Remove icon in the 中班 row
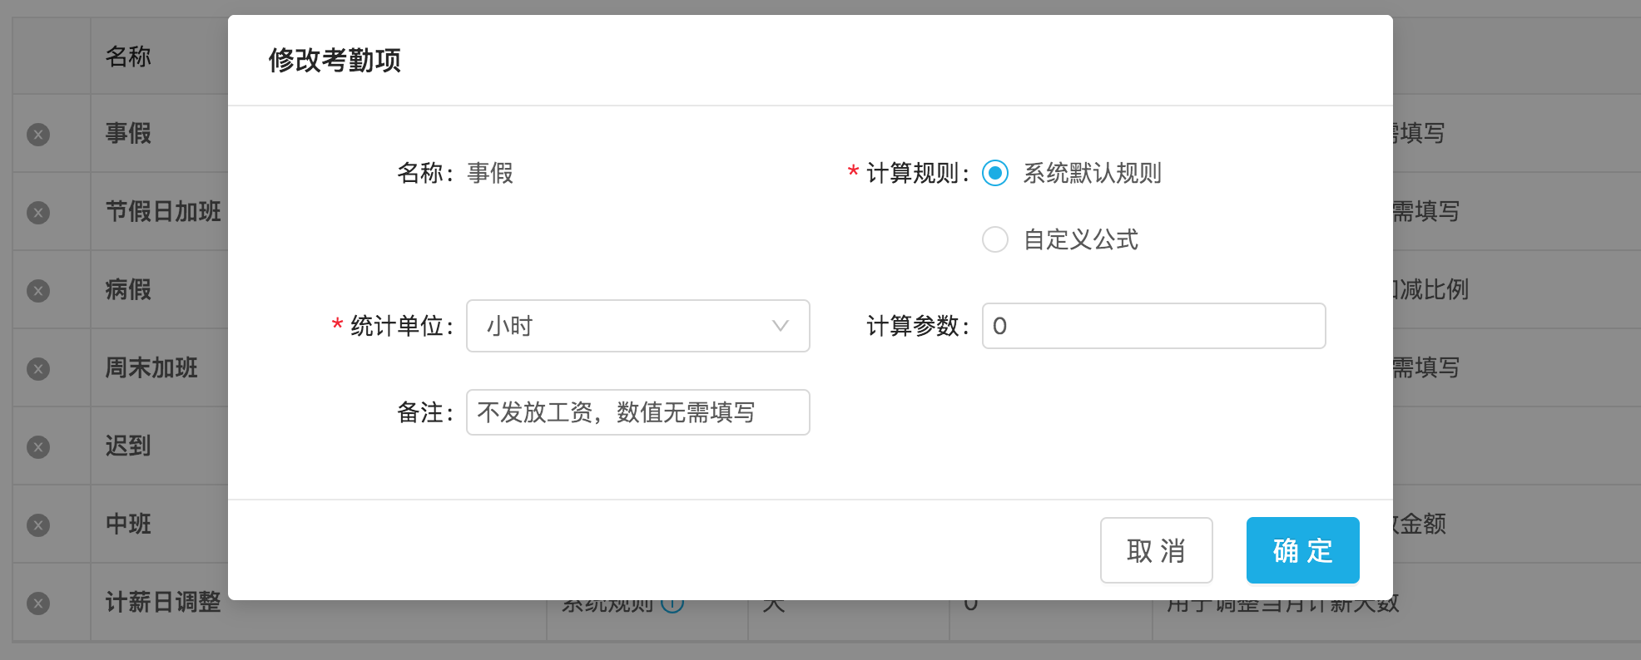 point(38,525)
